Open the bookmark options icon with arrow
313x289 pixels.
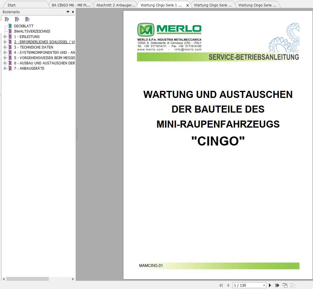click(27, 19)
